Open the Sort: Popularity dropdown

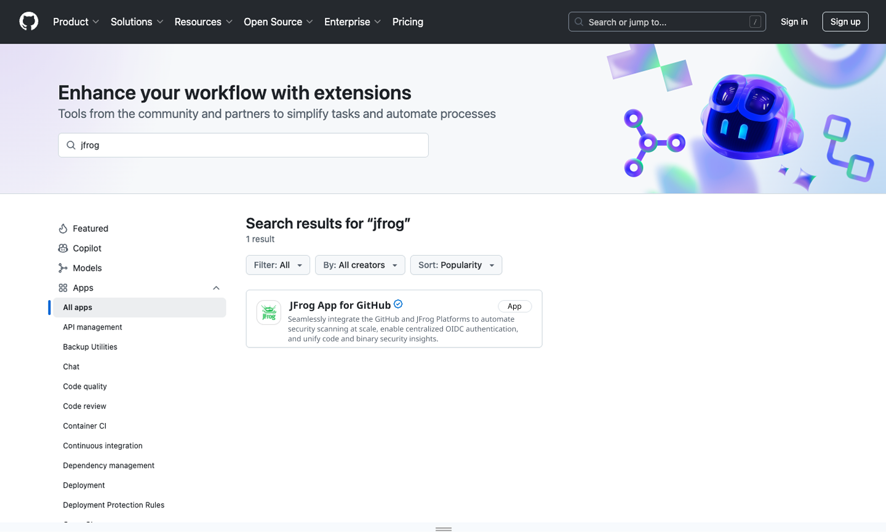tap(456, 265)
